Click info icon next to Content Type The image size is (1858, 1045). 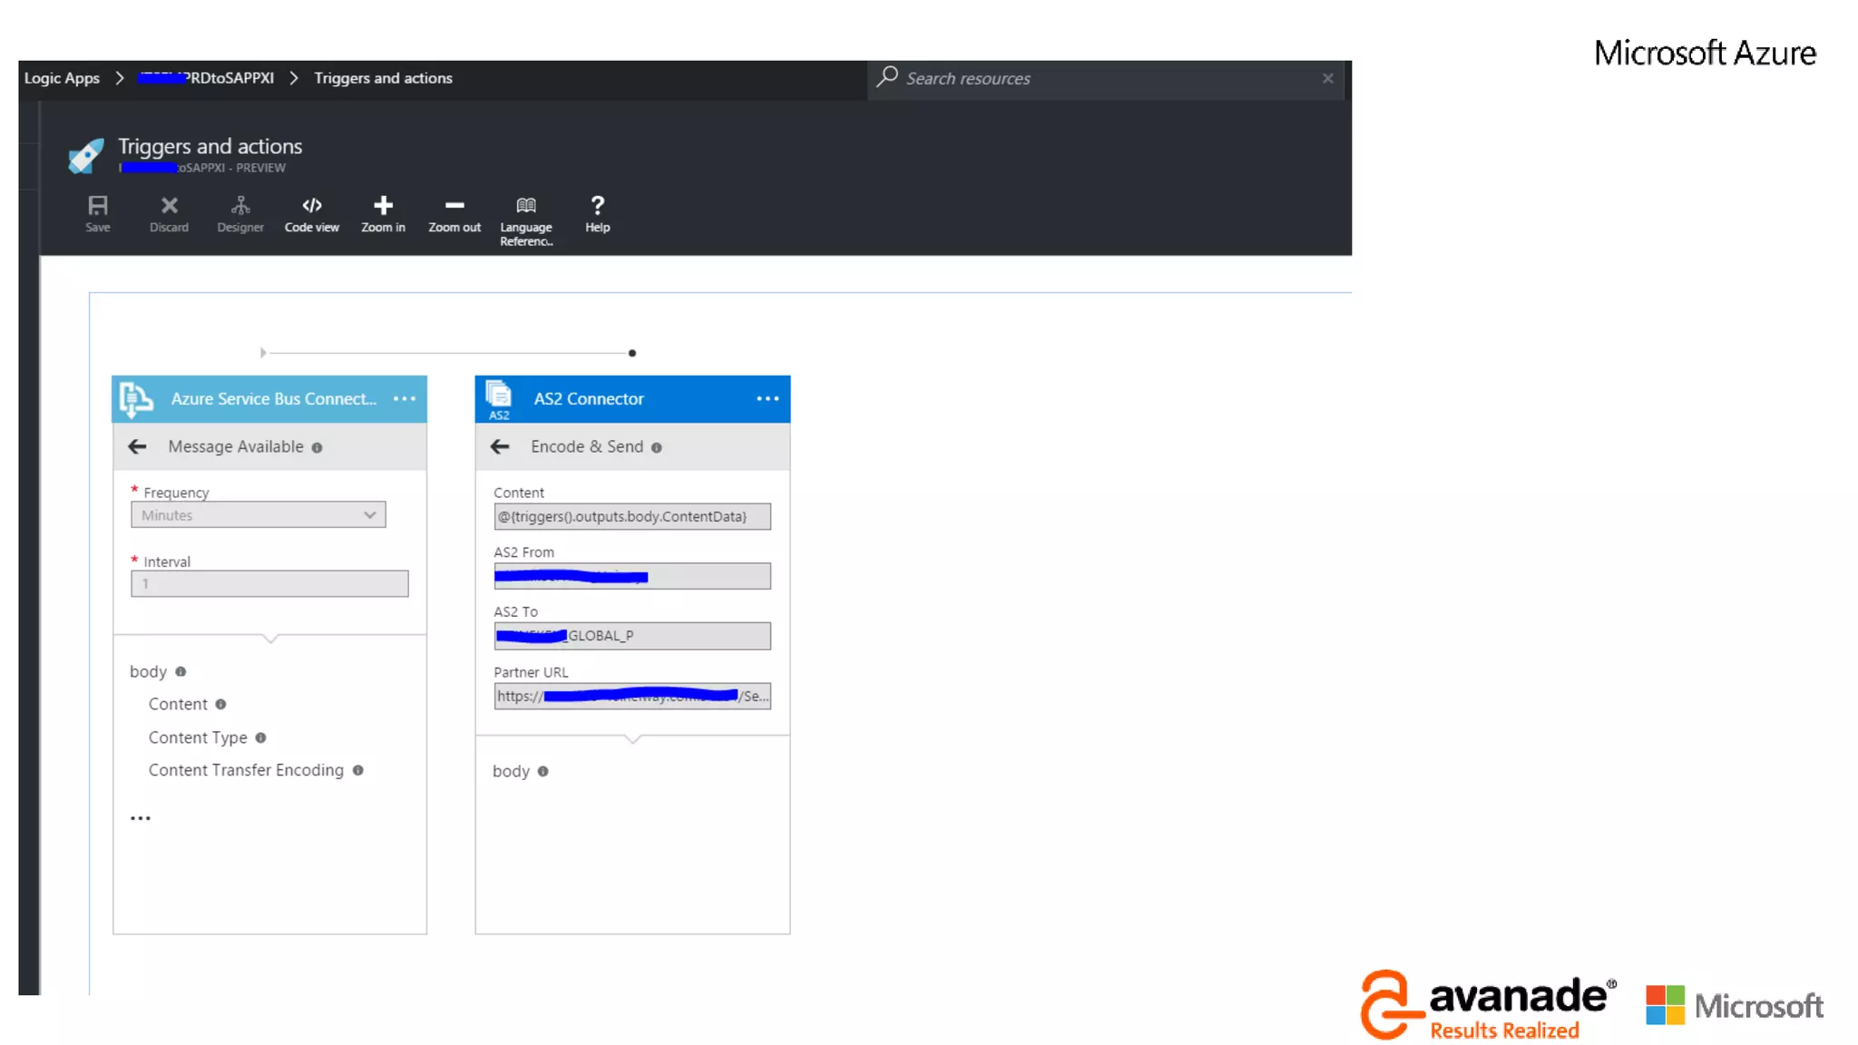(261, 737)
